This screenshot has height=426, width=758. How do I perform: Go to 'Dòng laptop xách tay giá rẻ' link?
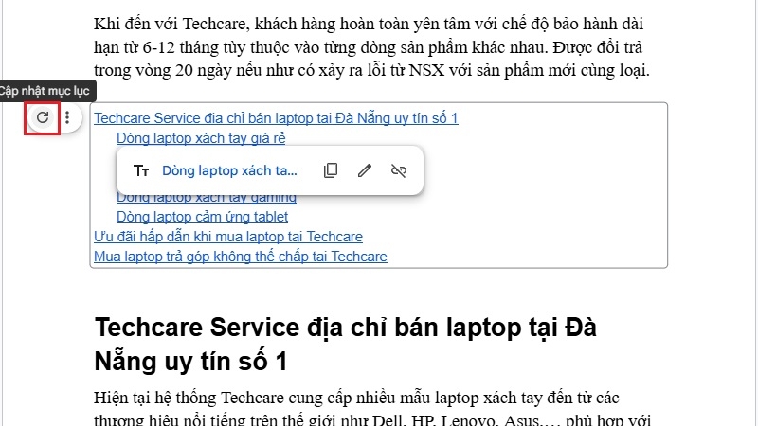coord(201,138)
